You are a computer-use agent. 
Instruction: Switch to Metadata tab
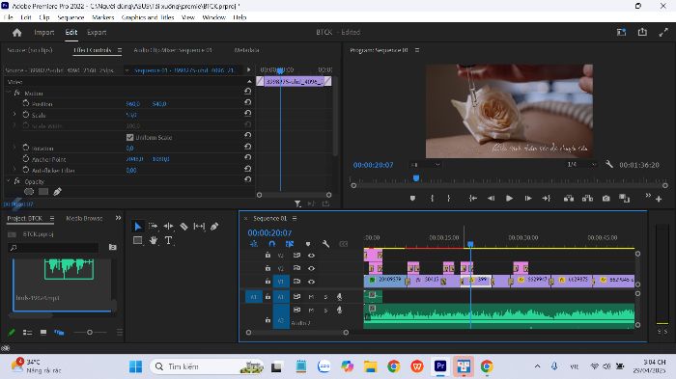[x=246, y=50]
